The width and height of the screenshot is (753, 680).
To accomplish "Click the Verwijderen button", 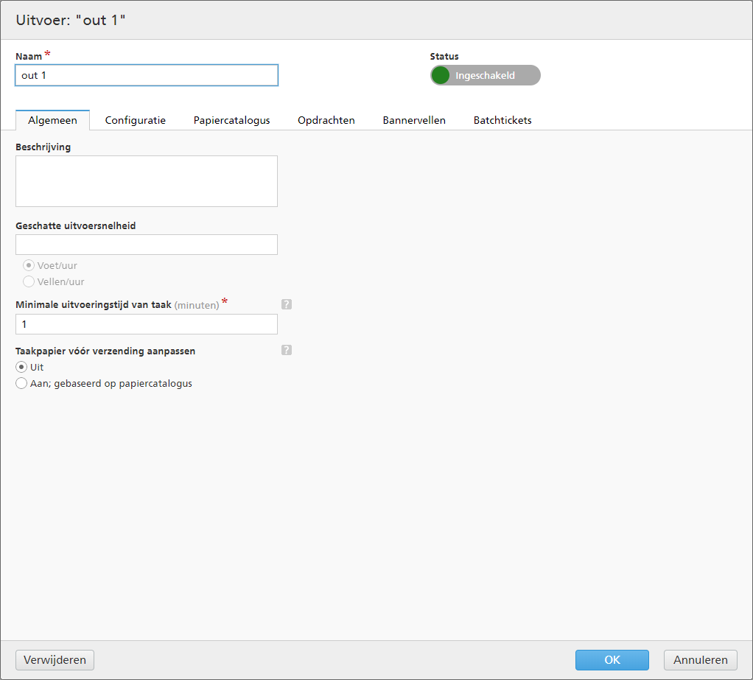I will pos(55,660).
